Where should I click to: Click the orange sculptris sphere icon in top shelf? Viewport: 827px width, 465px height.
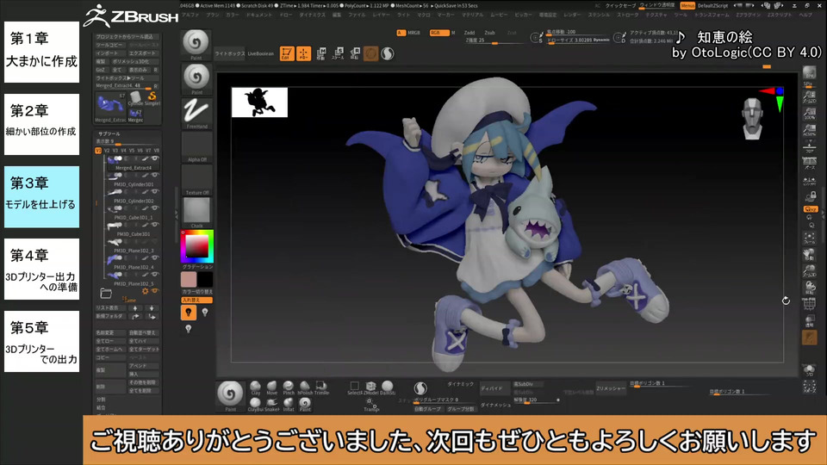point(370,53)
